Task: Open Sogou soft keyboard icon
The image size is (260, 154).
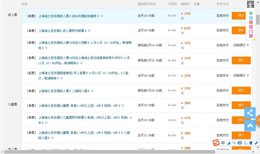Action: tap(240, 143)
